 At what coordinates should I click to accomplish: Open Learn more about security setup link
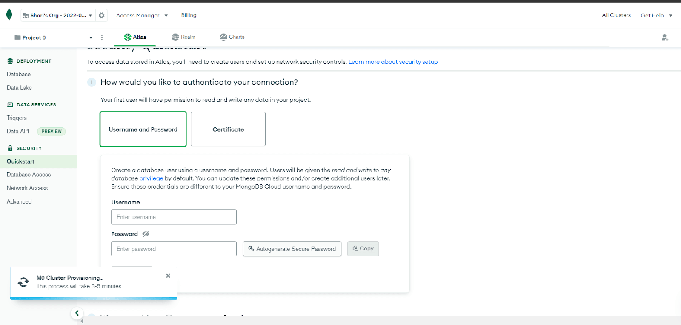click(393, 62)
